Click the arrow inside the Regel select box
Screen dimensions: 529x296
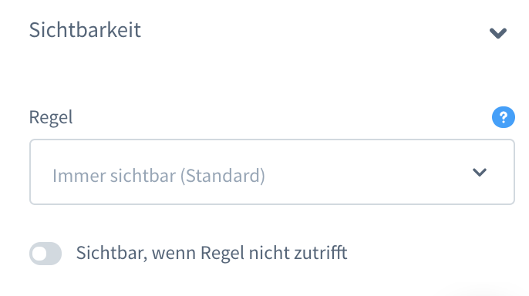coord(480,172)
